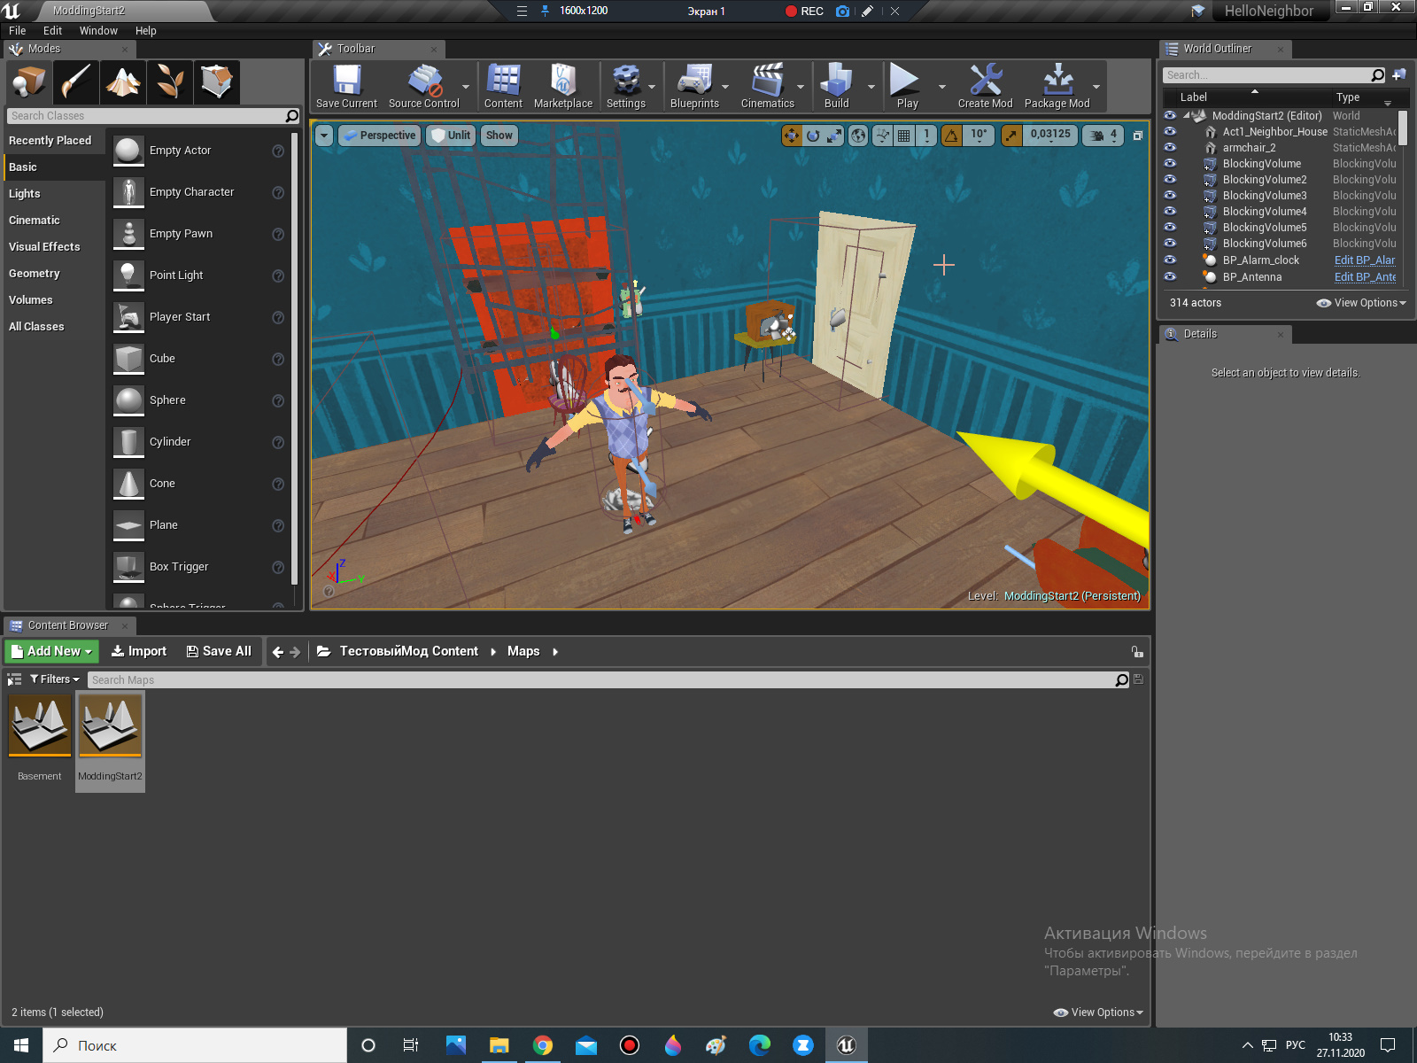
Task: Maximize or restore the viewport
Action: tap(1138, 136)
